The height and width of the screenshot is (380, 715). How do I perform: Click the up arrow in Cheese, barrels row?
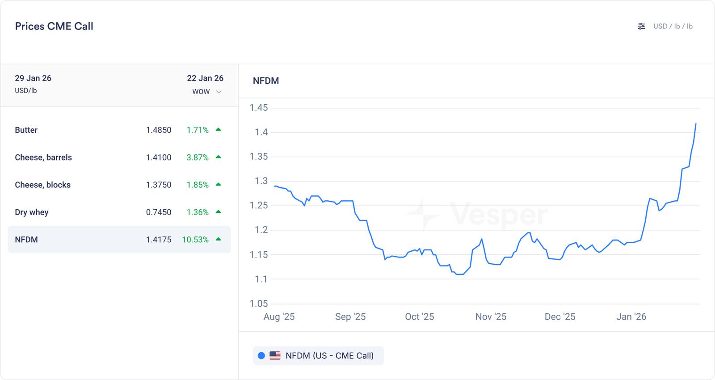[219, 157]
